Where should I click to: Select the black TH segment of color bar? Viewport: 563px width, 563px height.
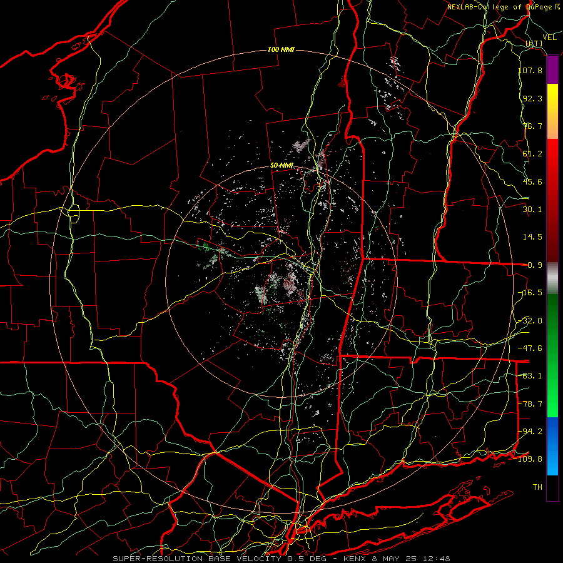coord(552,488)
